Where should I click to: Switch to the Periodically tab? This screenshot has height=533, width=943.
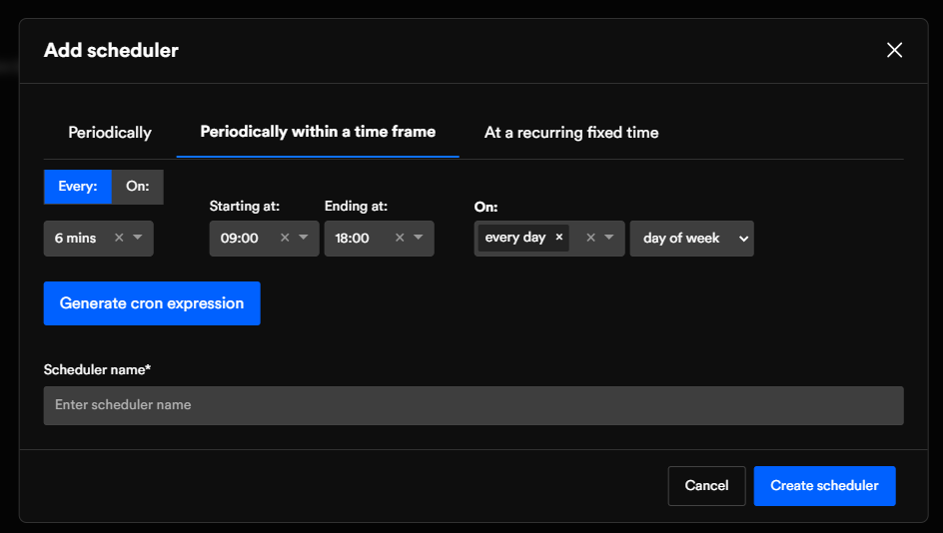110,133
